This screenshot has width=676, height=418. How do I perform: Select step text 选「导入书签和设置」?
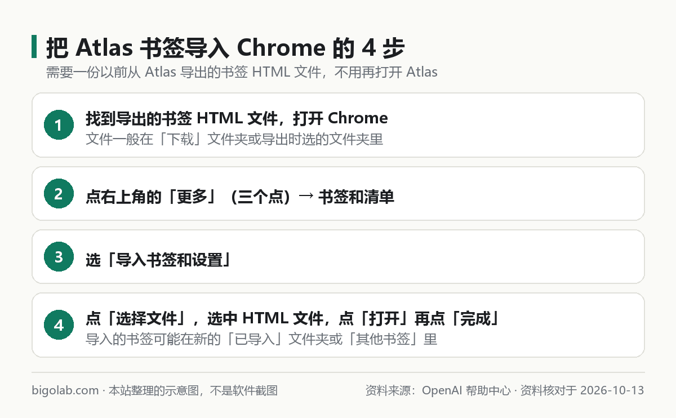point(158,260)
